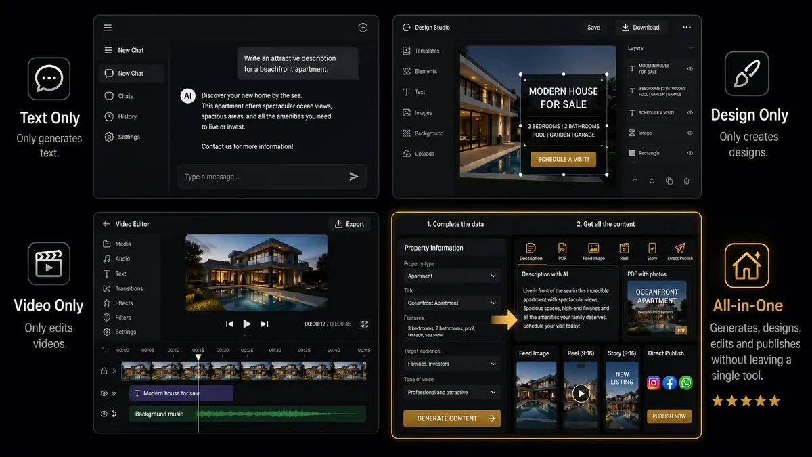
Task: Click the Features text field
Action: [x=452, y=331]
